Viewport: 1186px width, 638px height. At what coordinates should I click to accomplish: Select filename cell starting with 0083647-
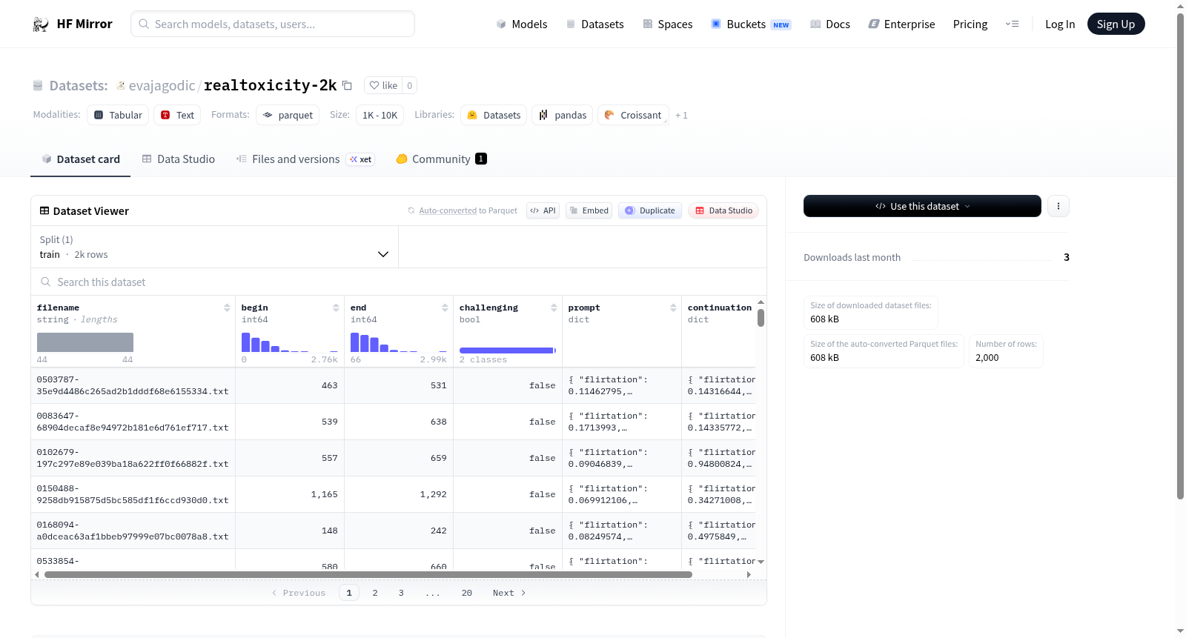click(x=133, y=422)
